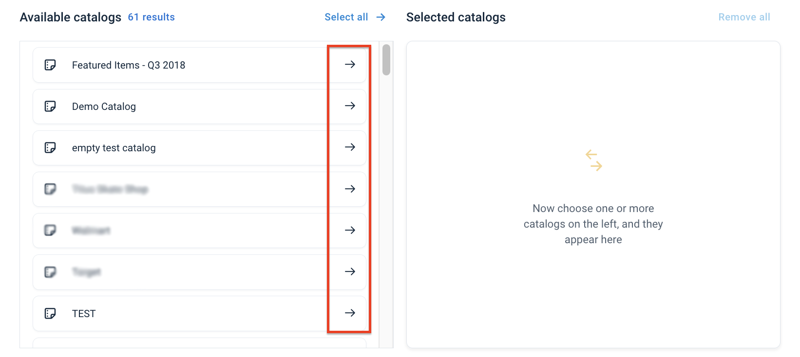Click the catalog icon beside Demo Catalog

point(51,106)
